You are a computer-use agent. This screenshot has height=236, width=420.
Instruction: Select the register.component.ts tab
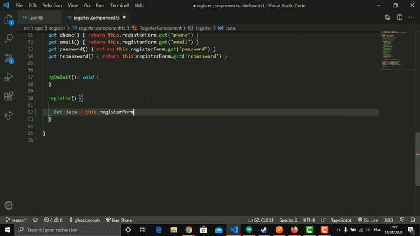tap(96, 18)
